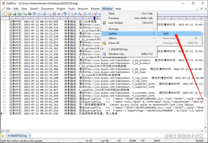Click the Last Visited menu icon

[104, 23]
